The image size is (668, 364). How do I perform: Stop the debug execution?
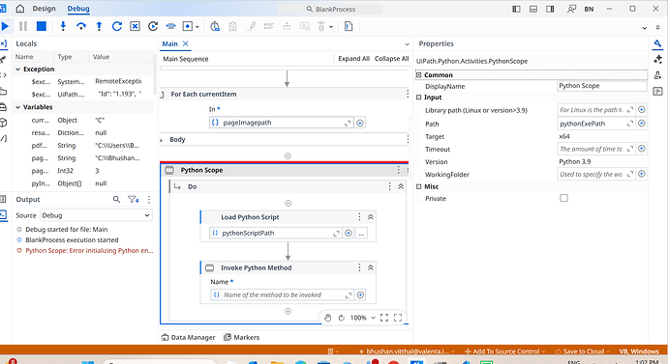click(x=42, y=26)
